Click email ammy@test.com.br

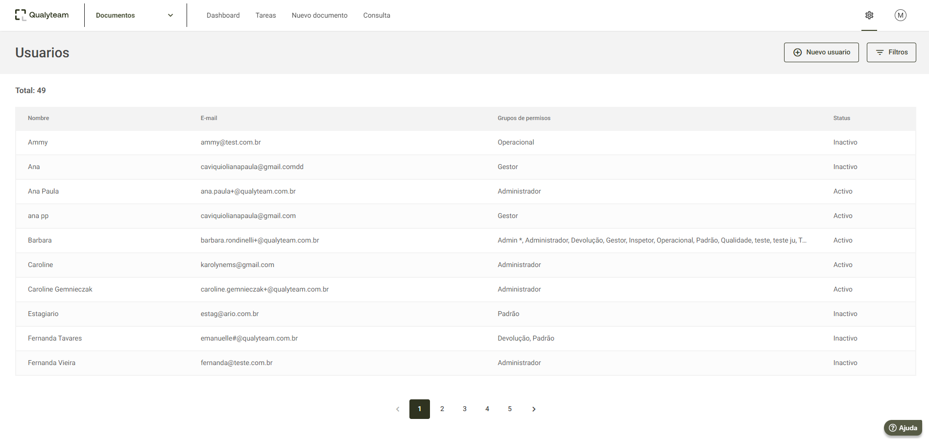[231, 143]
